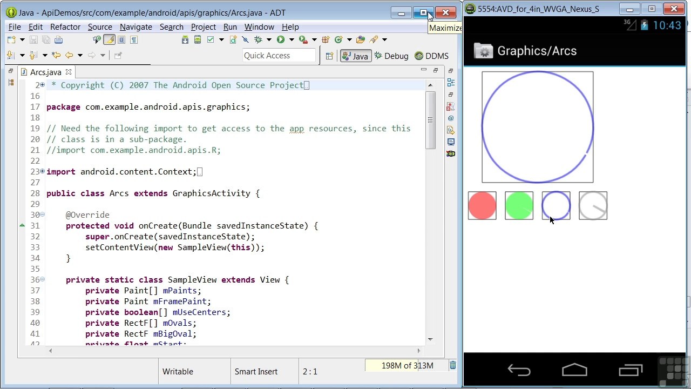Close the Arcs.java editor tab
Viewport: 691px width, 389px height.
tap(69, 72)
